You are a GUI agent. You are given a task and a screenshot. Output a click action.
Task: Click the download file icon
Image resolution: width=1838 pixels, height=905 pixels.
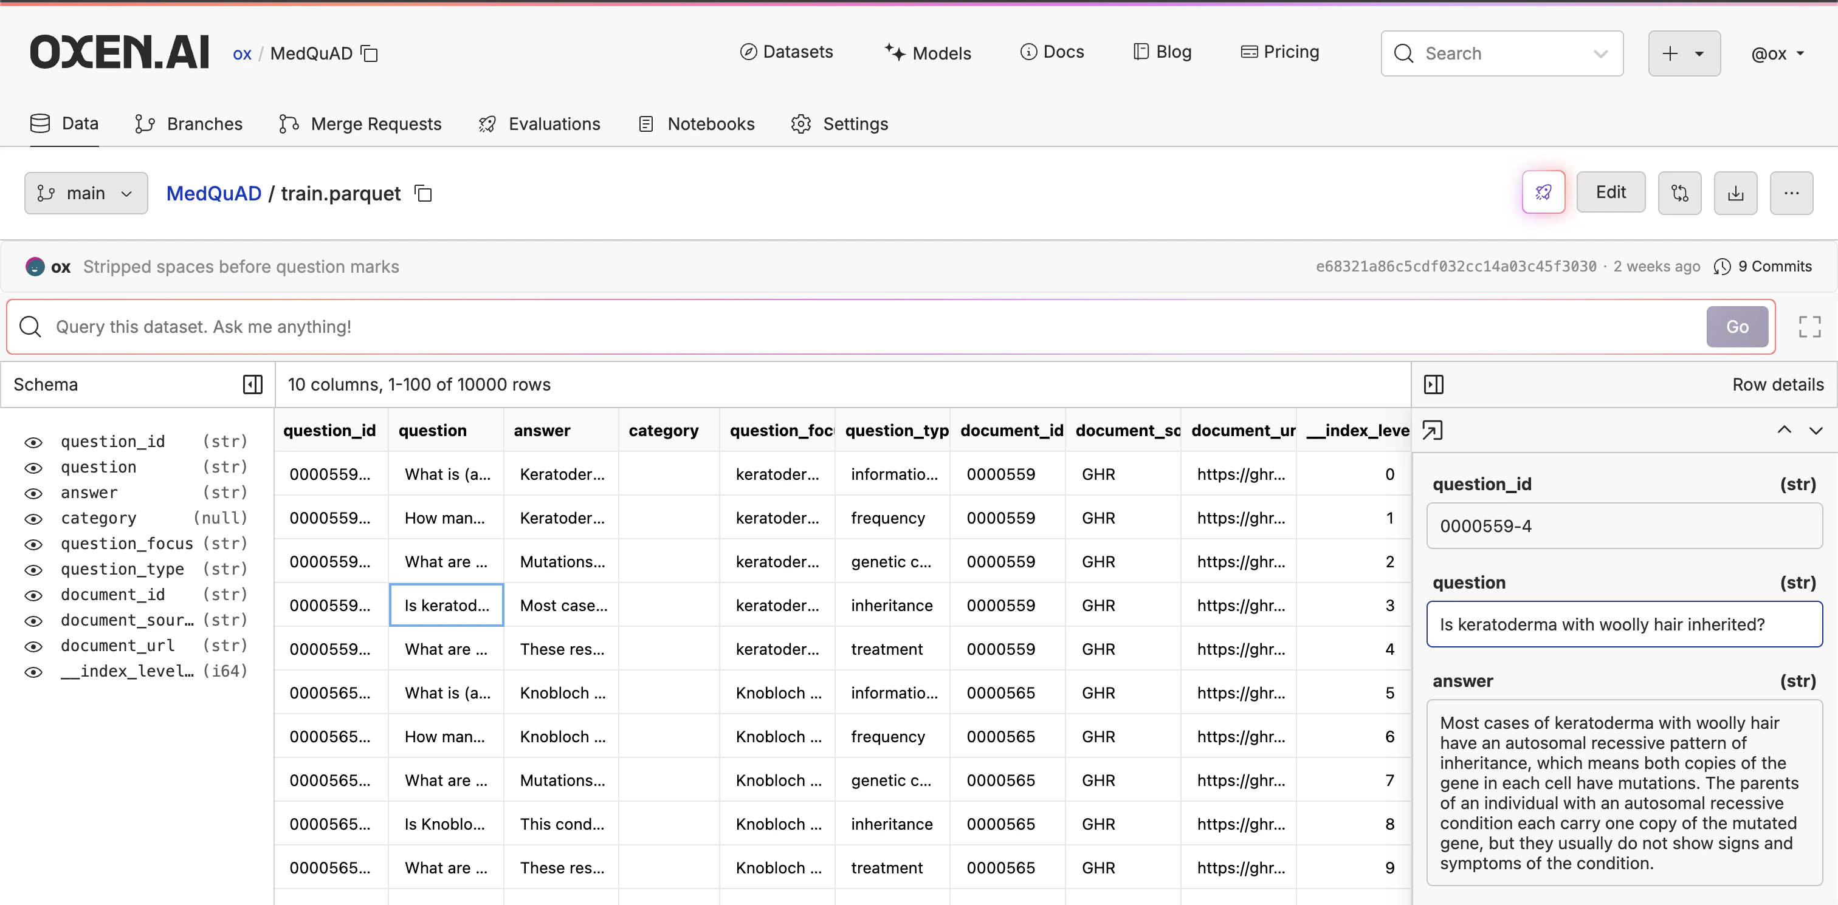tap(1735, 193)
